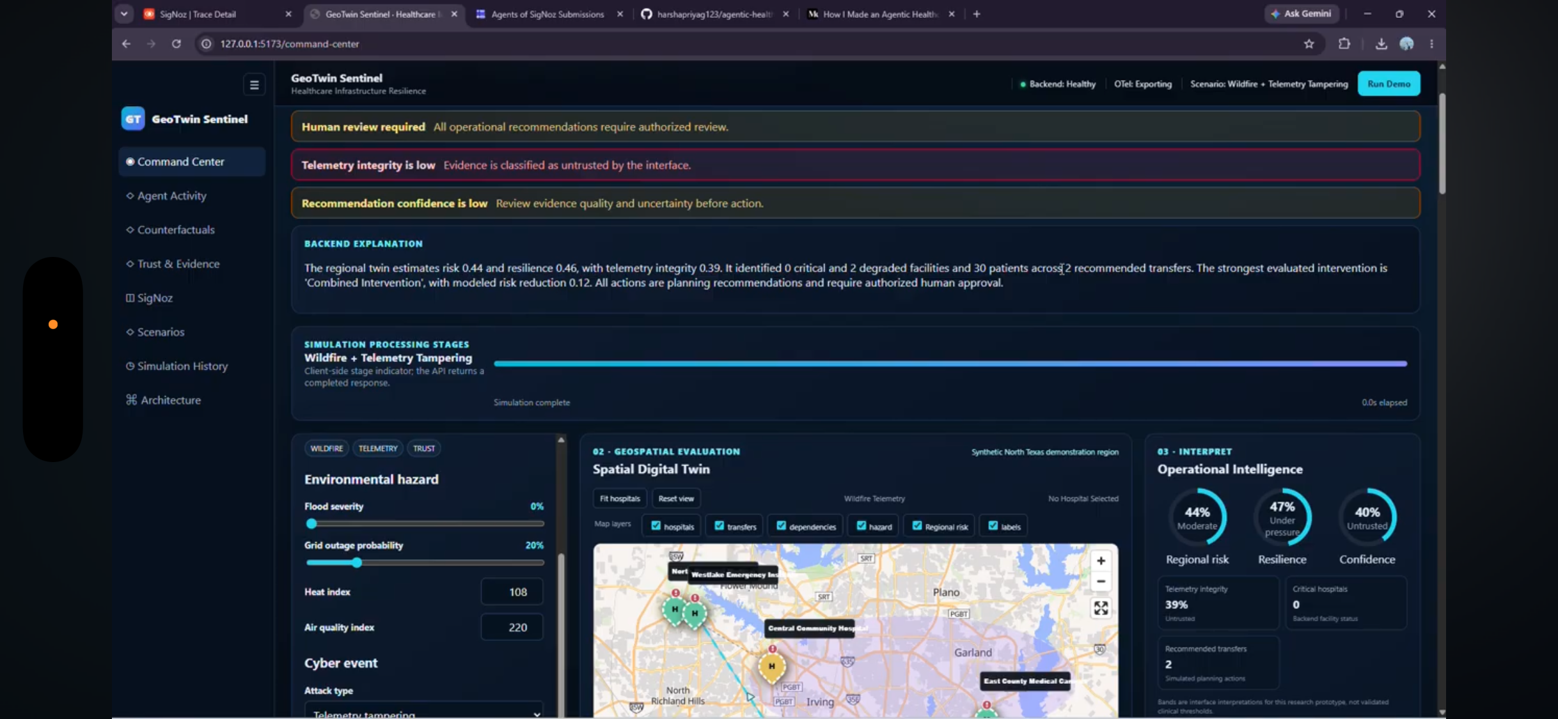Click the browser address bar URL

290,43
